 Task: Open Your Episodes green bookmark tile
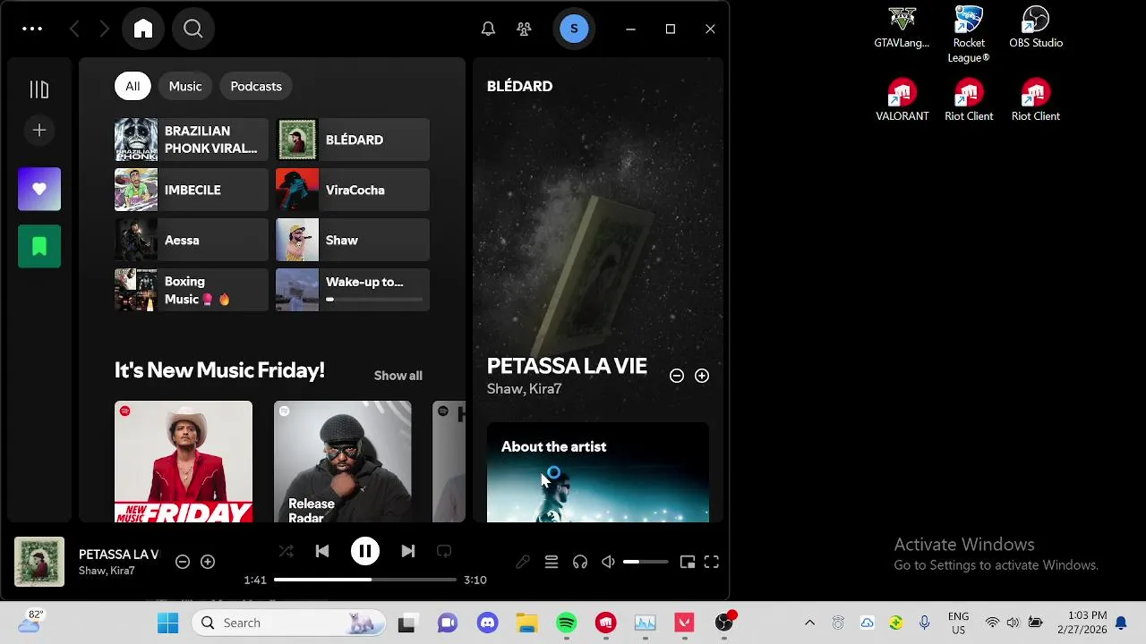point(39,246)
